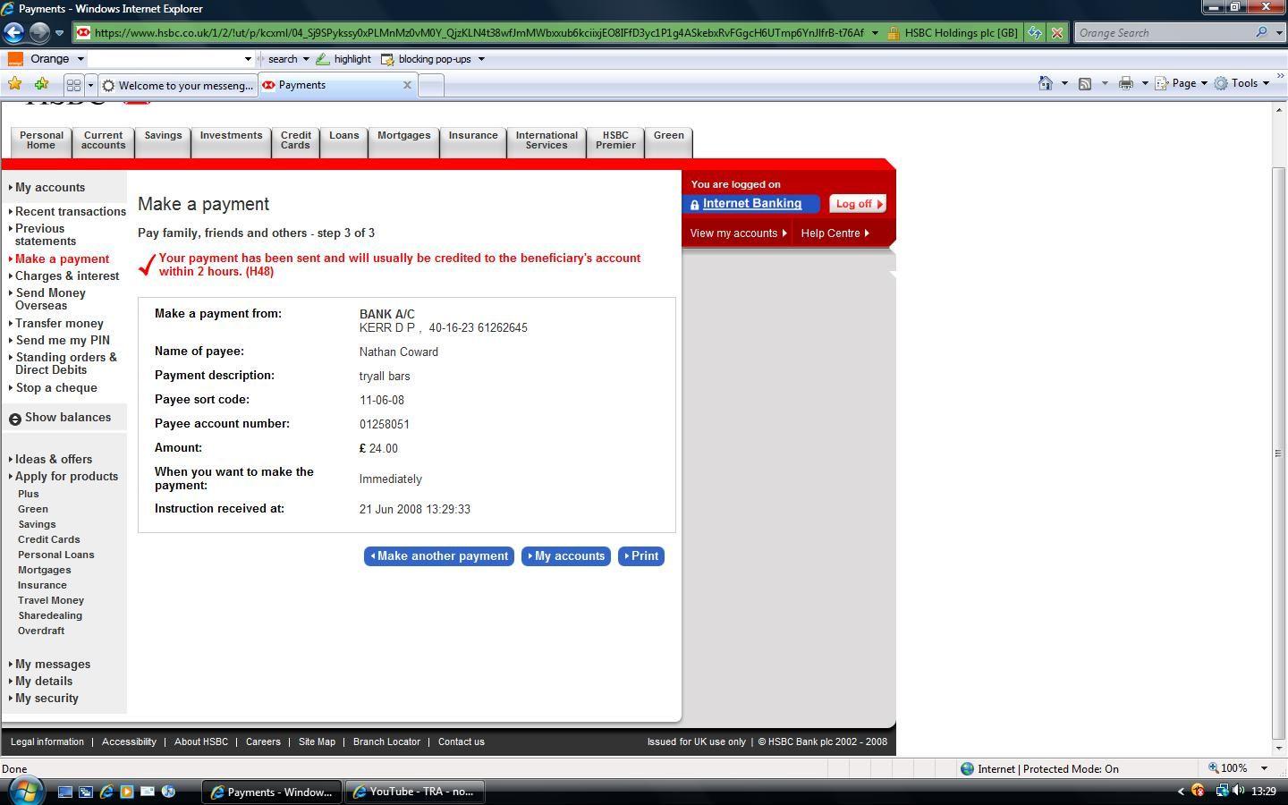The image size is (1288, 805).
Task: Click the blue My accounts button
Action: coord(566,556)
